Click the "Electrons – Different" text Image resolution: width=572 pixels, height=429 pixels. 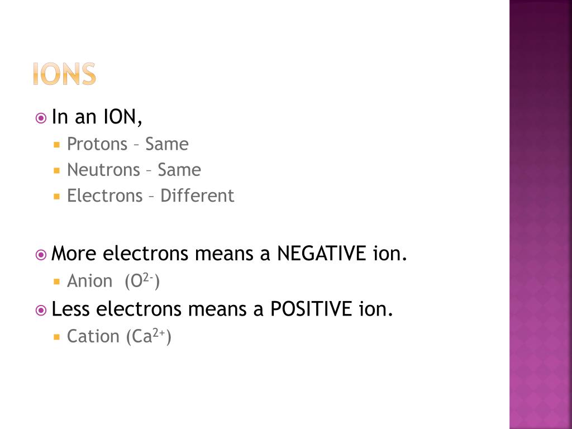pos(150,196)
